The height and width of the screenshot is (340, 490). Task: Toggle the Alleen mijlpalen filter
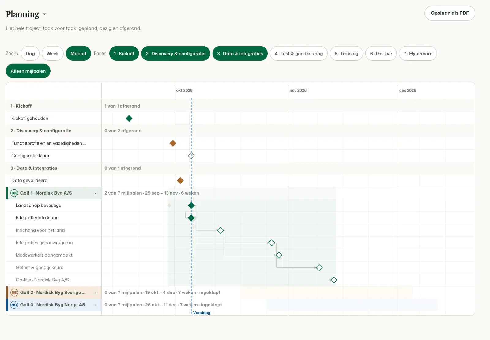(28, 71)
